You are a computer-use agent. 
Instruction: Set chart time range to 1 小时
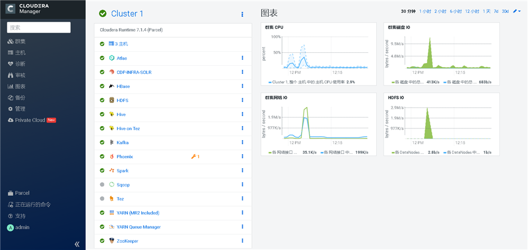pos(425,11)
